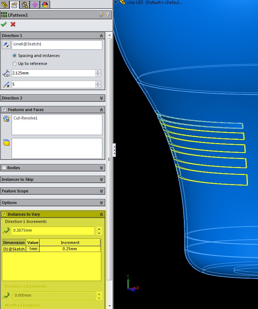Image resolution: width=258 pixels, height=309 pixels.
Task: Click the Direction 1 spacing increment icon
Action: coord(6,230)
